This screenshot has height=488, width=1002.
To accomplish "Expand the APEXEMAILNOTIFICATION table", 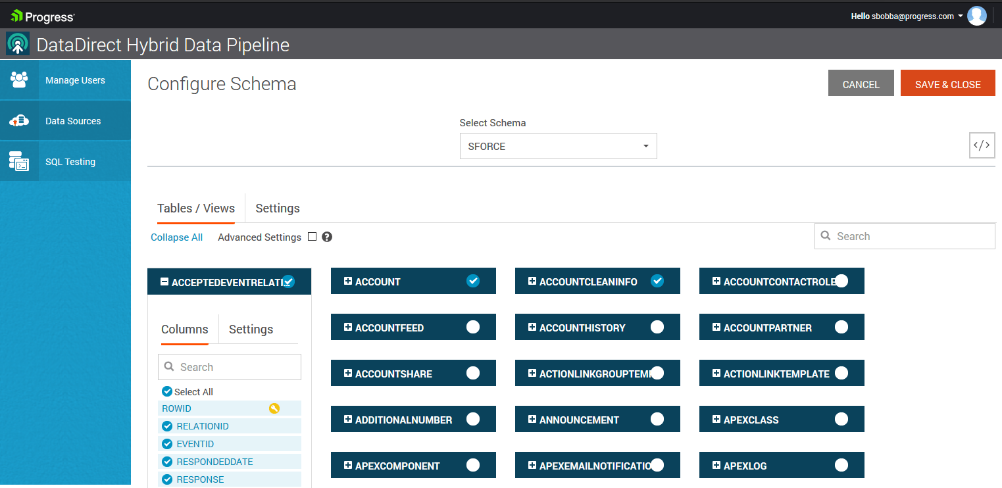I will (532, 466).
